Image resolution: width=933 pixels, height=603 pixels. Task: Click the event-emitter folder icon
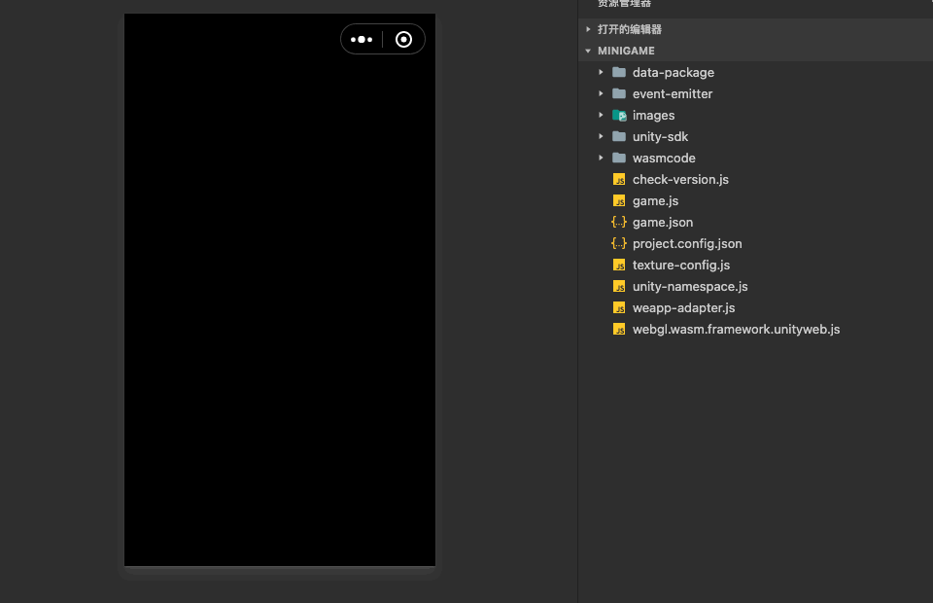coord(619,93)
